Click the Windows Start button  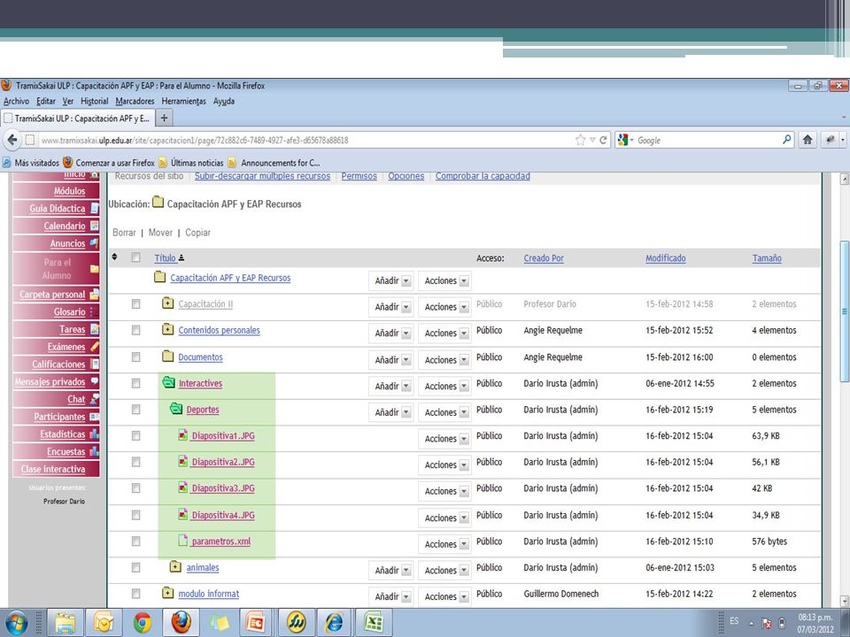(x=16, y=623)
